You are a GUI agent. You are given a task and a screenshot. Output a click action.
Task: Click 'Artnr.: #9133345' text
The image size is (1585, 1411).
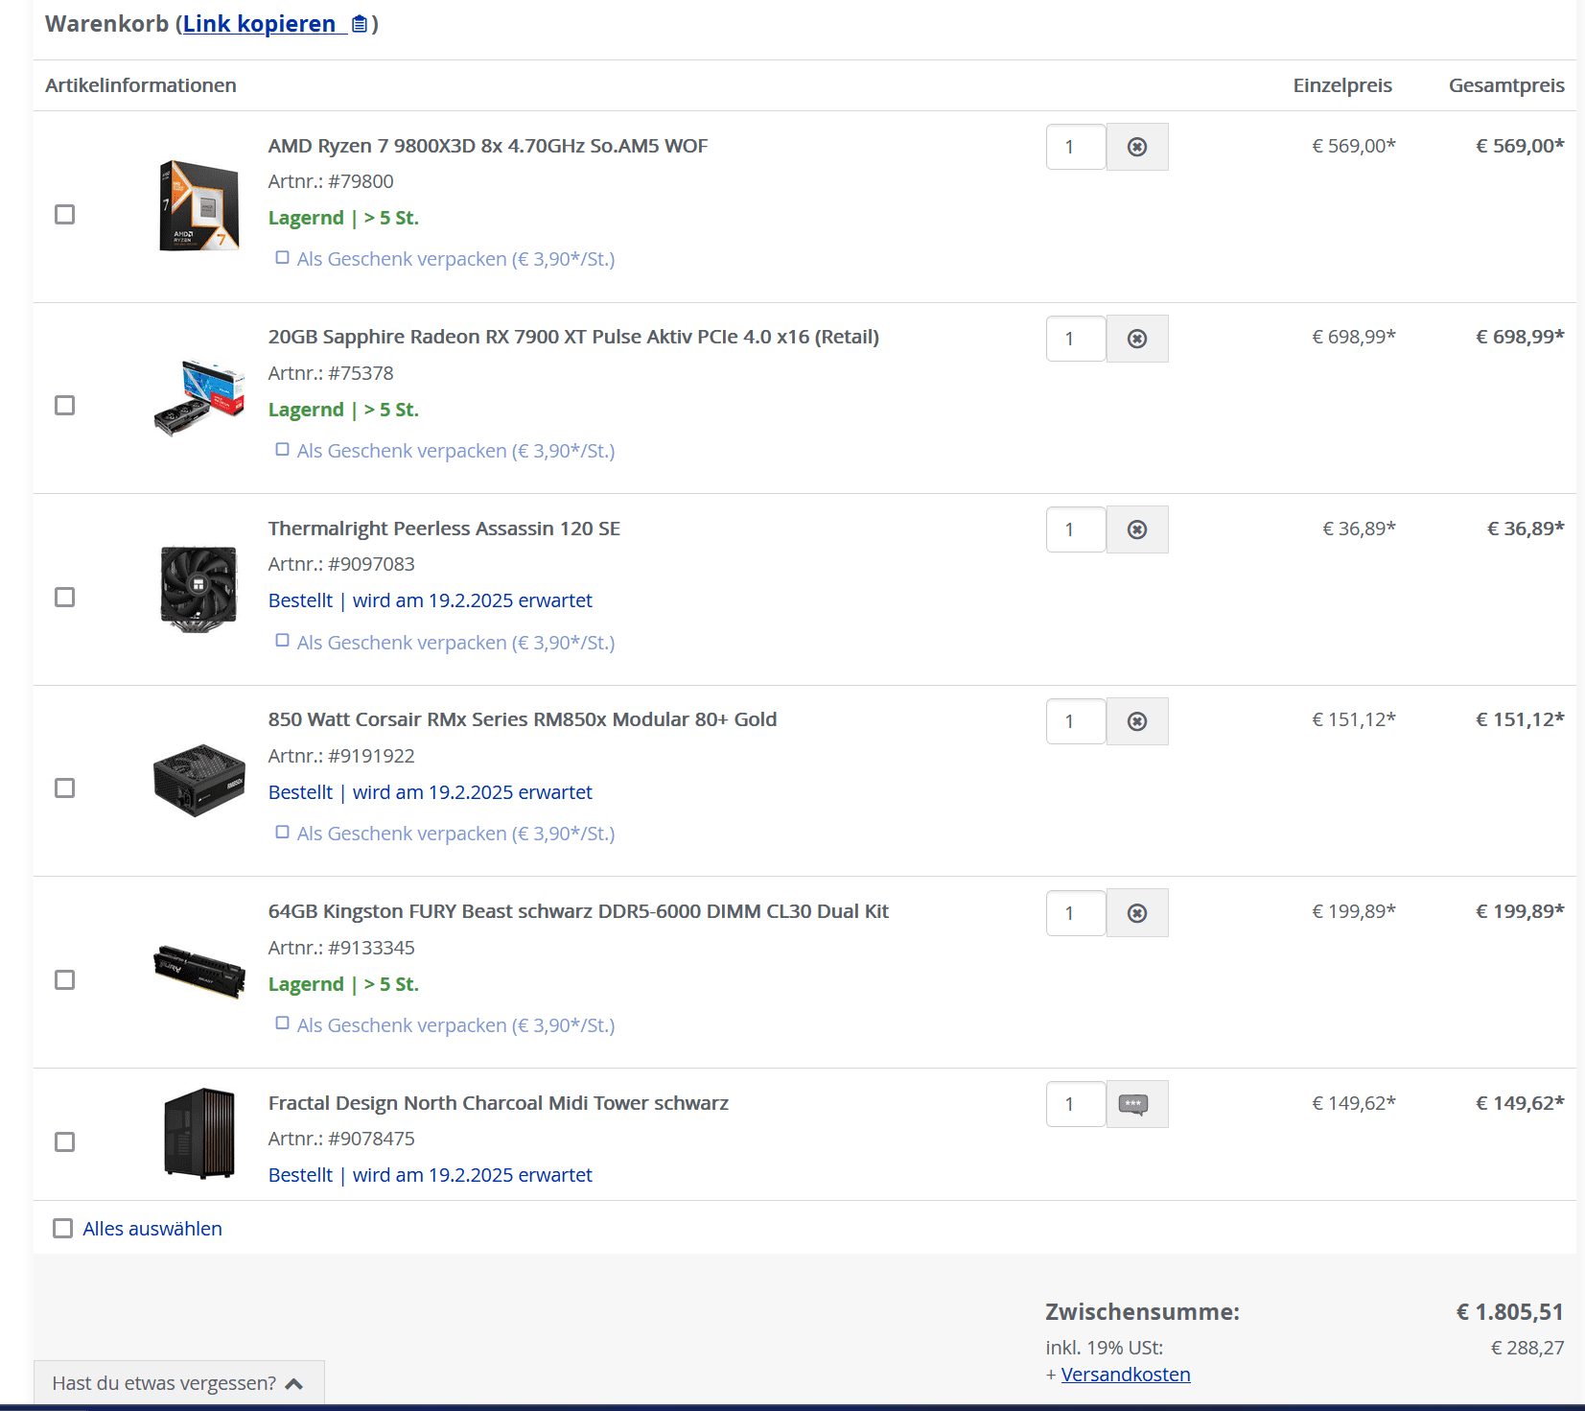pos(341,948)
